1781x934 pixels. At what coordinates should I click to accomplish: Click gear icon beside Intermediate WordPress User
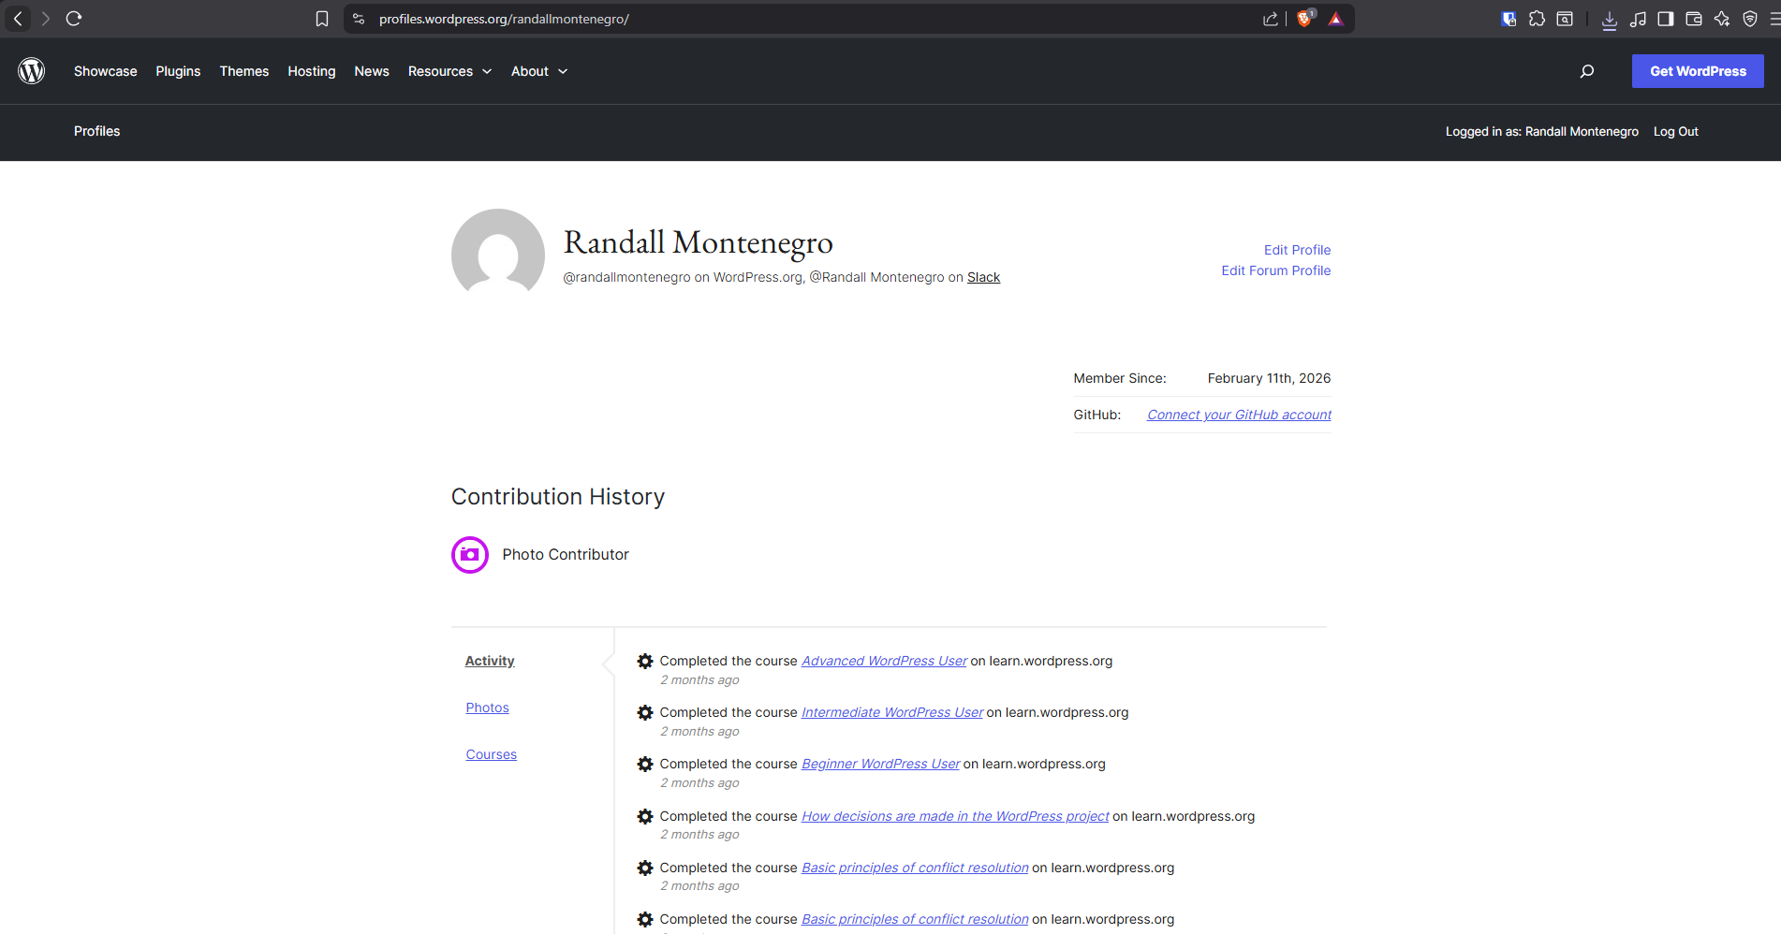pyautogui.click(x=645, y=712)
